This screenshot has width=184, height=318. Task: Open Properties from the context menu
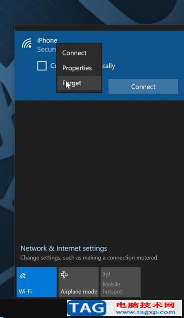[77, 68]
